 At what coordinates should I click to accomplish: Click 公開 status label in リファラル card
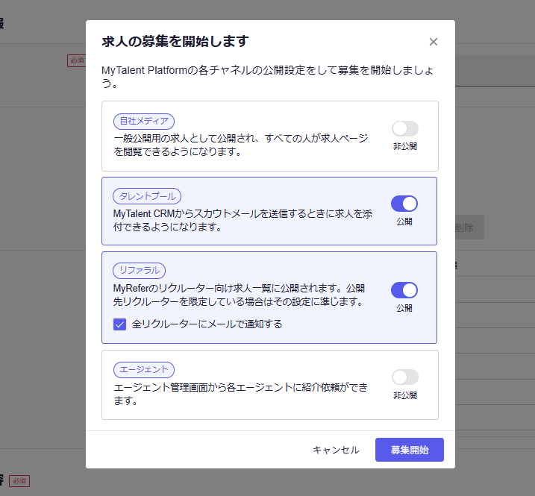(404, 308)
